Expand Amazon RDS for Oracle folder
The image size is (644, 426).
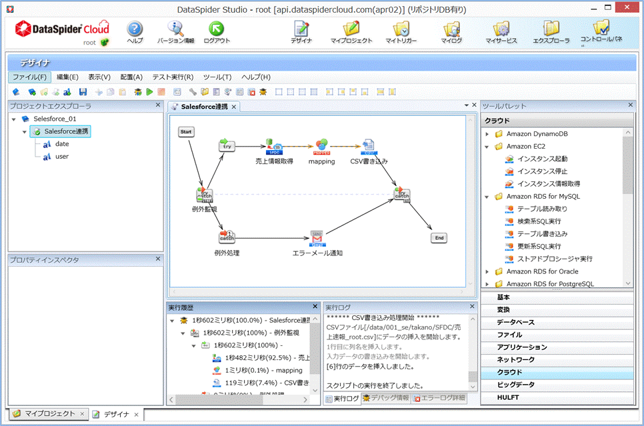[x=487, y=271]
